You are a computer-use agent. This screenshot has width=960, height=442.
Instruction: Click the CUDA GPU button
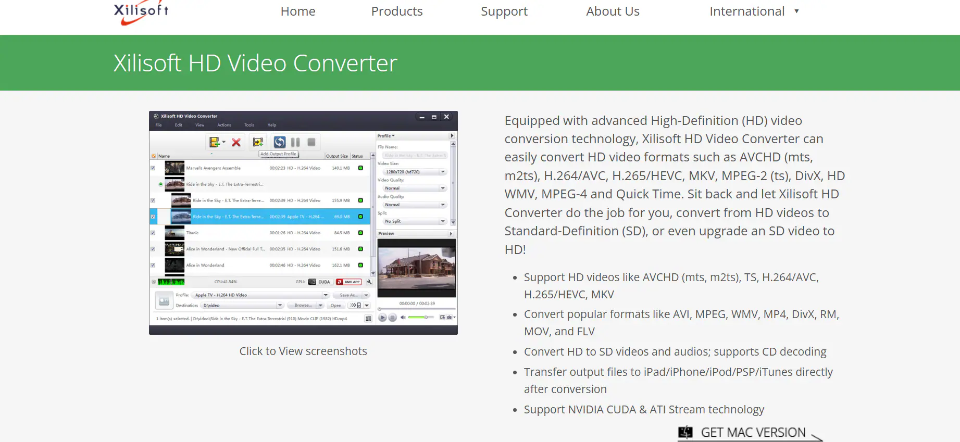pos(320,282)
